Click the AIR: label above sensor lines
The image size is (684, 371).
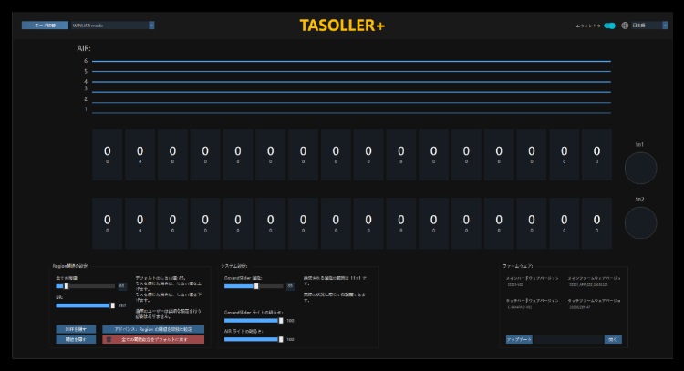pyautogui.click(x=84, y=48)
